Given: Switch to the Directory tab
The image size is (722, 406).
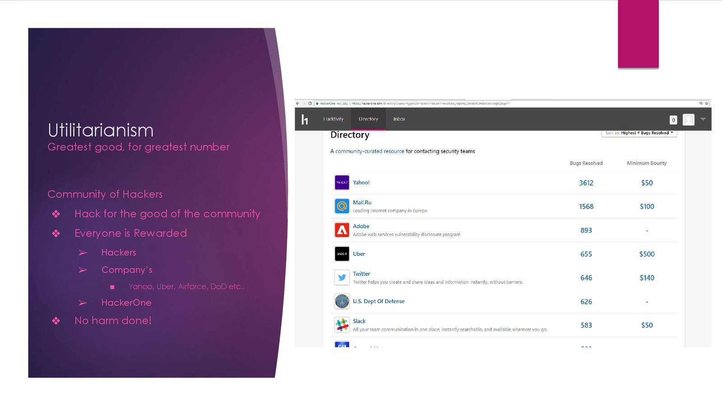Looking at the screenshot, I should click(x=368, y=119).
